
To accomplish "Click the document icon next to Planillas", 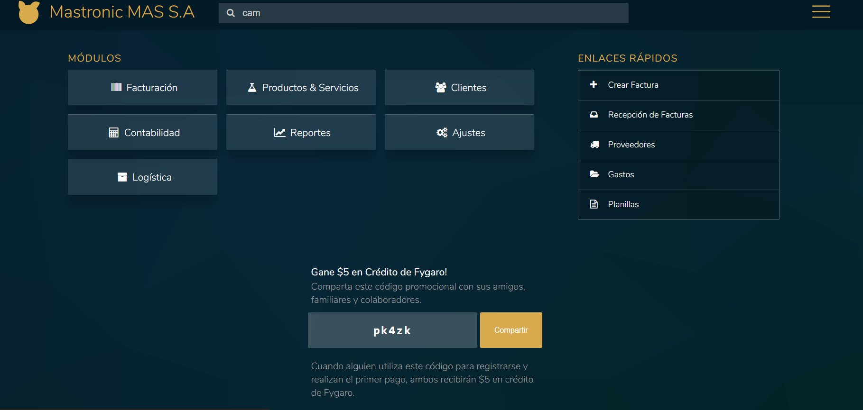I will click(x=594, y=204).
